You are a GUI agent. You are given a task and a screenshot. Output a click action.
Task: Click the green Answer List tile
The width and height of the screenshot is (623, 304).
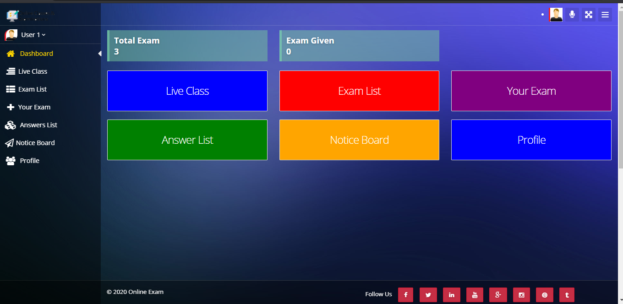187,140
